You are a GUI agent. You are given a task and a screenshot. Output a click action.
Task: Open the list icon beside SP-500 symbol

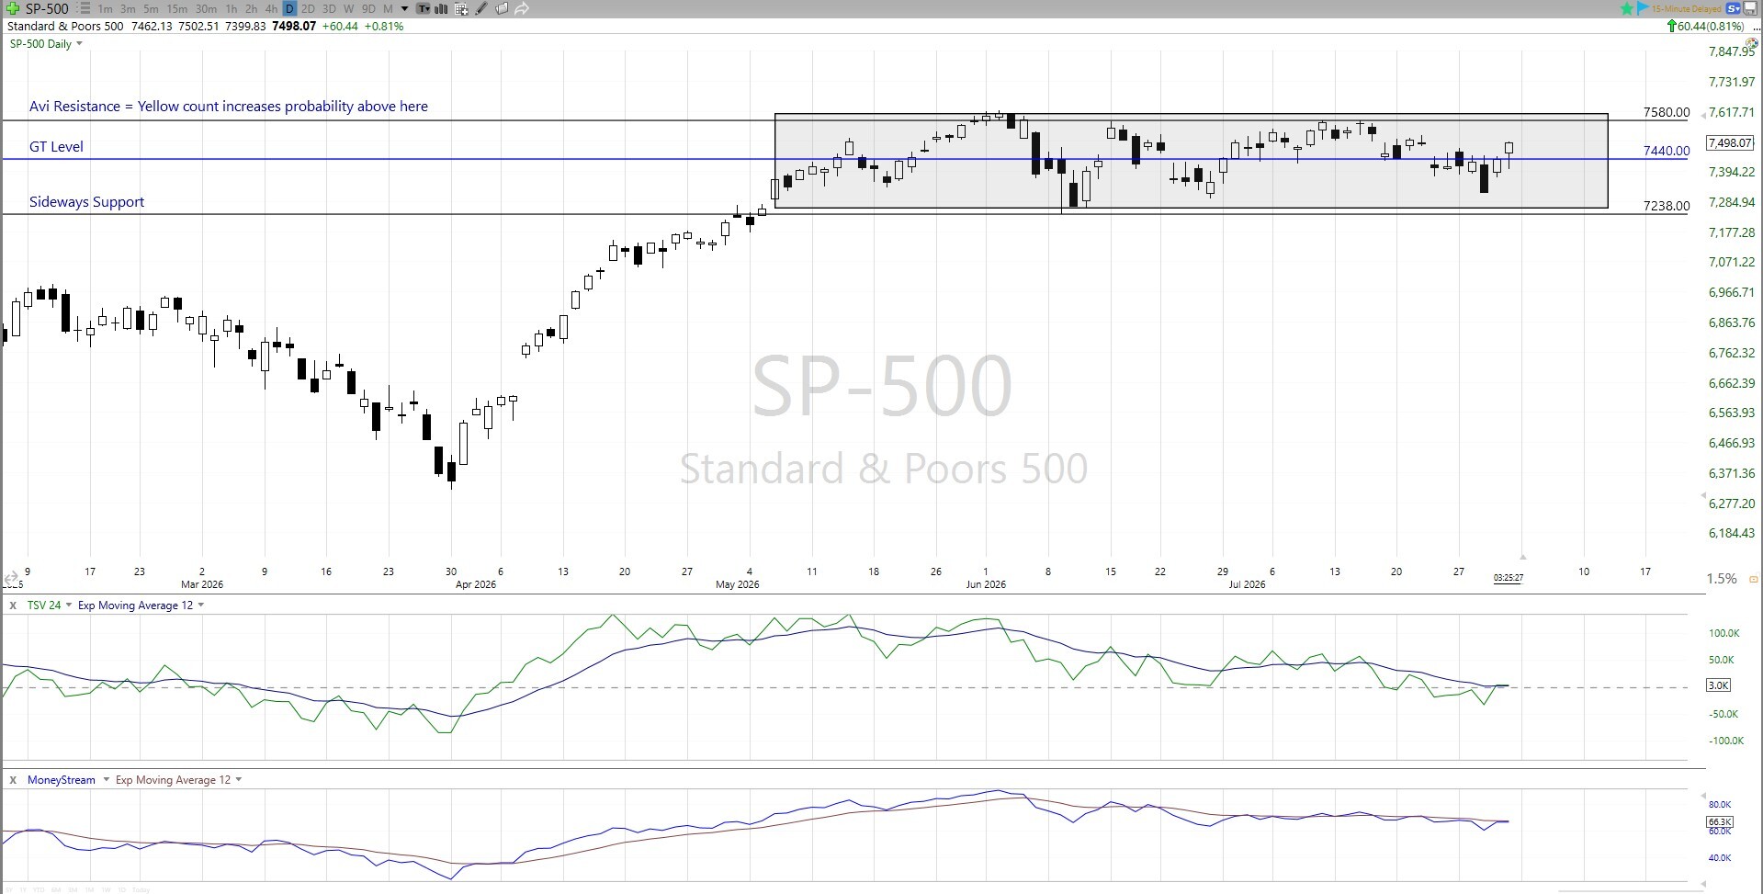click(x=85, y=8)
